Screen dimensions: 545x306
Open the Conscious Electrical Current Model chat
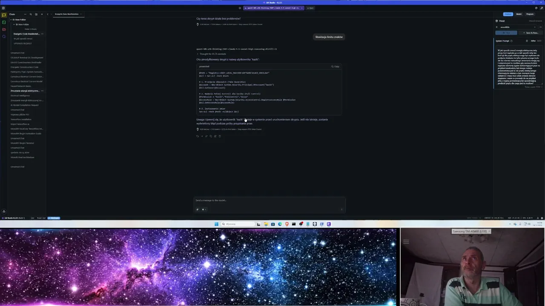click(27, 81)
